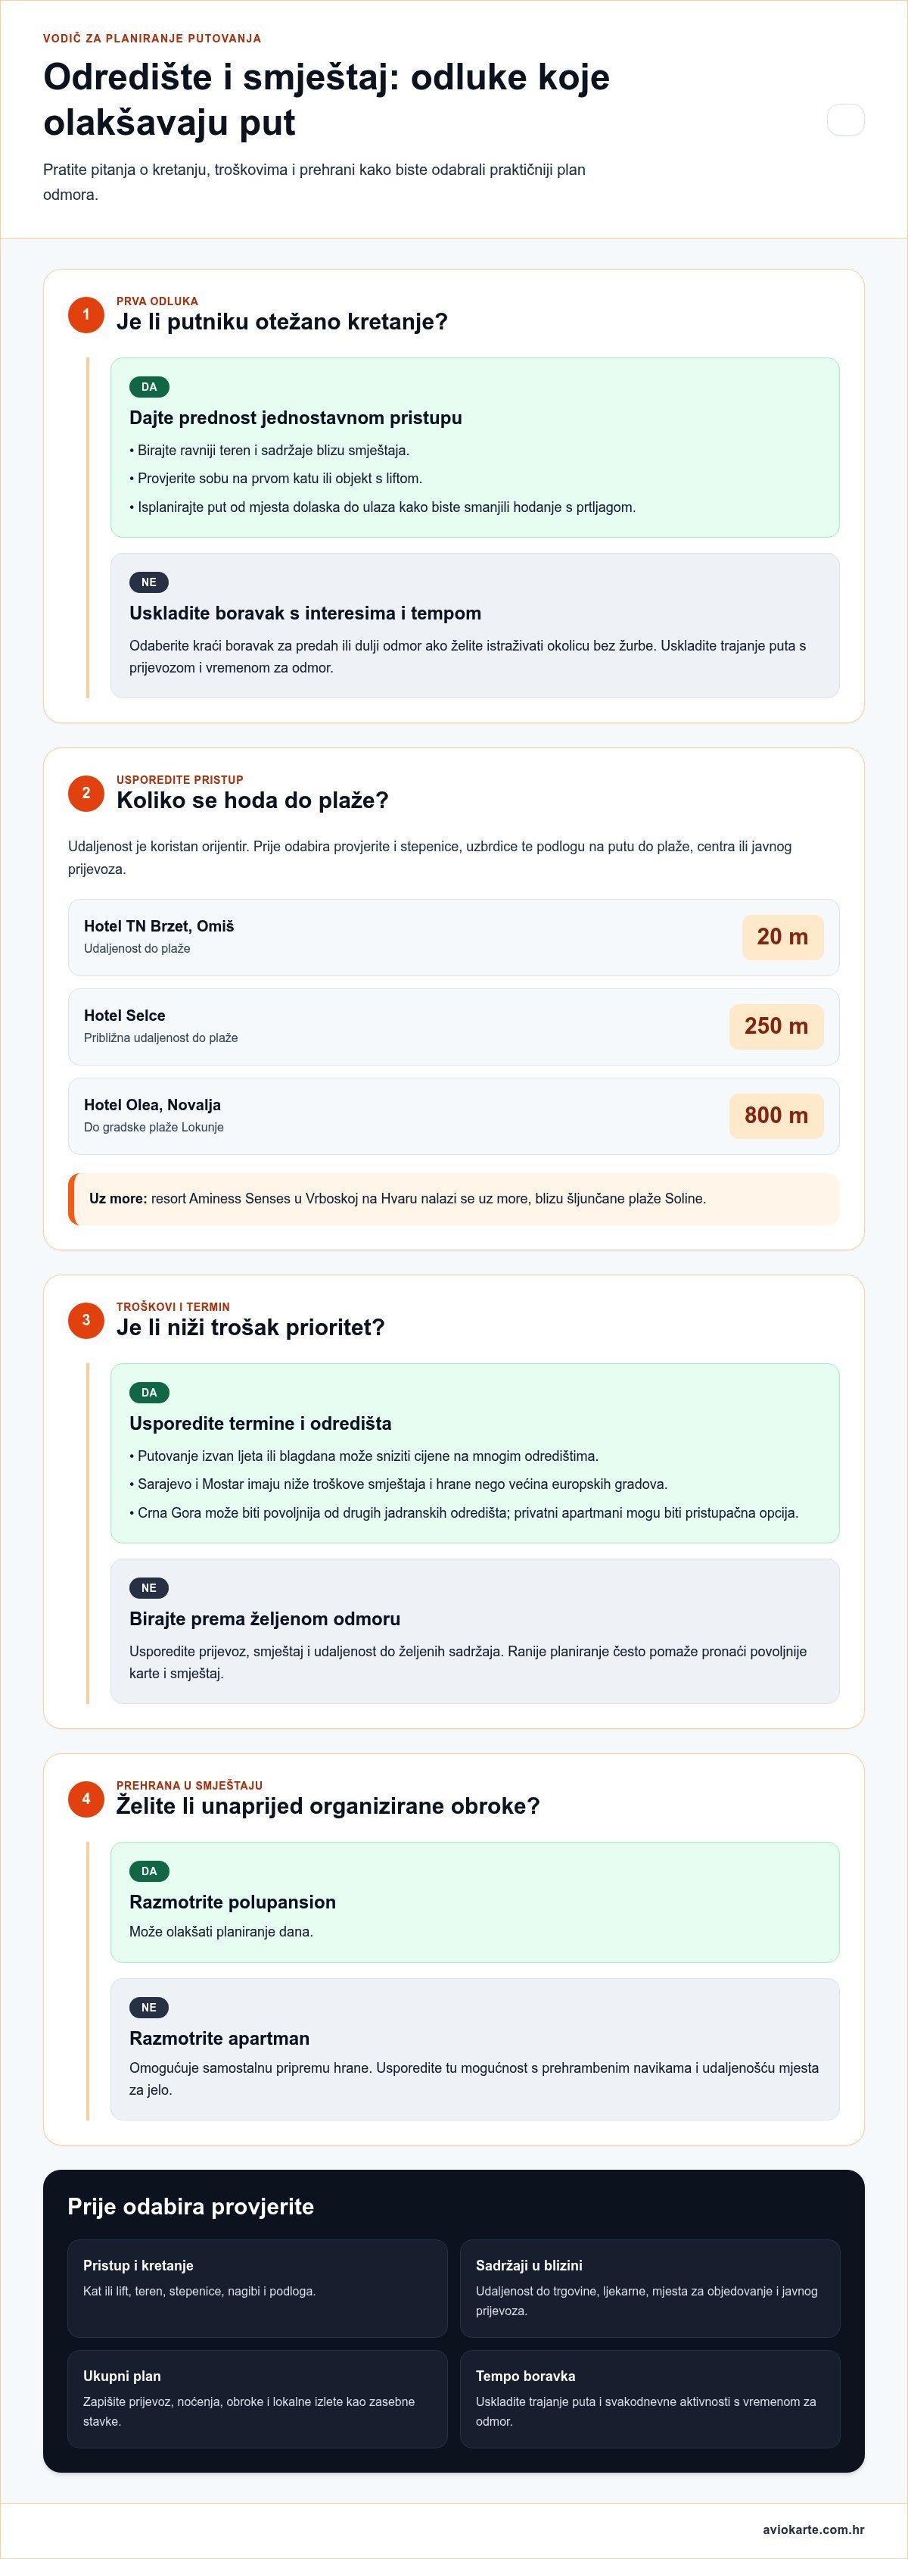The width and height of the screenshot is (908, 2559).
Task: Open the Sadržaji u blizini checklist card
Action: coord(650,2288)
